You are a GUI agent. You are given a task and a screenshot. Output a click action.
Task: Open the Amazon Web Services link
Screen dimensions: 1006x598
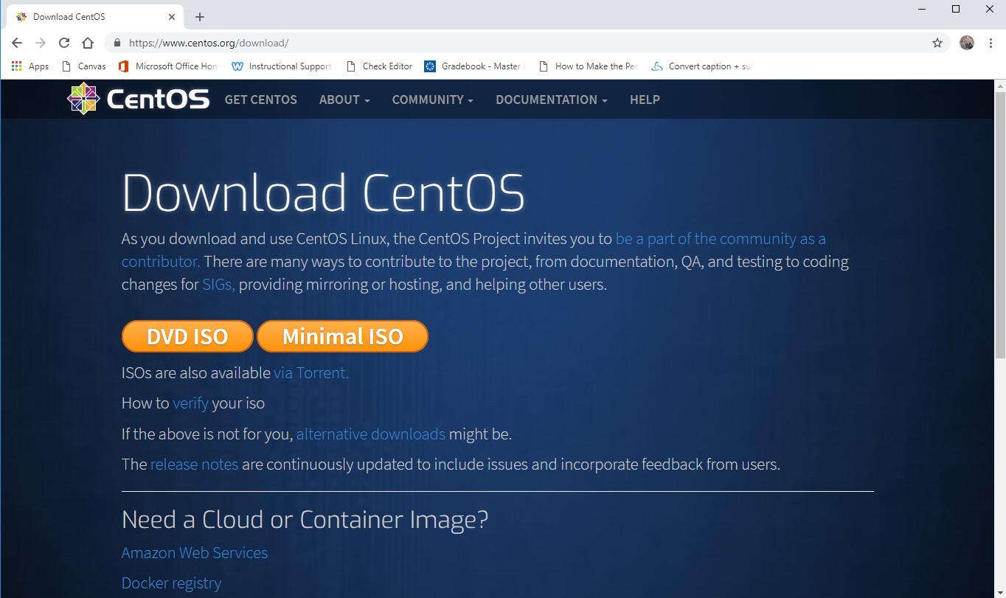click(195, 553)
